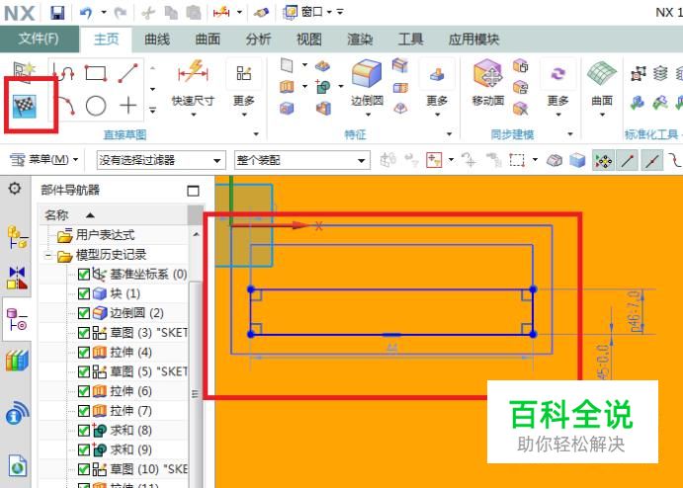
Task: Select the 拉伸 (7) tree item
Action: (x=130, y=411)
